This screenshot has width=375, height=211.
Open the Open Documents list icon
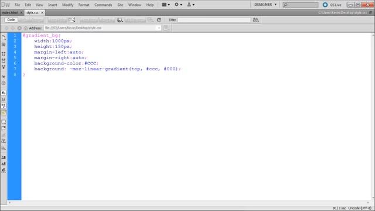[4, 38]
